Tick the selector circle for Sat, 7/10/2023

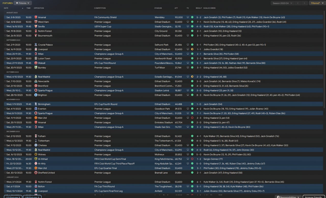pos(5,81)
